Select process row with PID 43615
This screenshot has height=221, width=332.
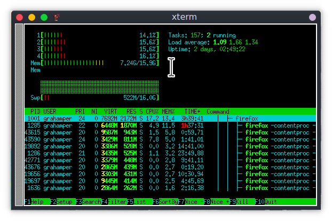coord(160,132)
